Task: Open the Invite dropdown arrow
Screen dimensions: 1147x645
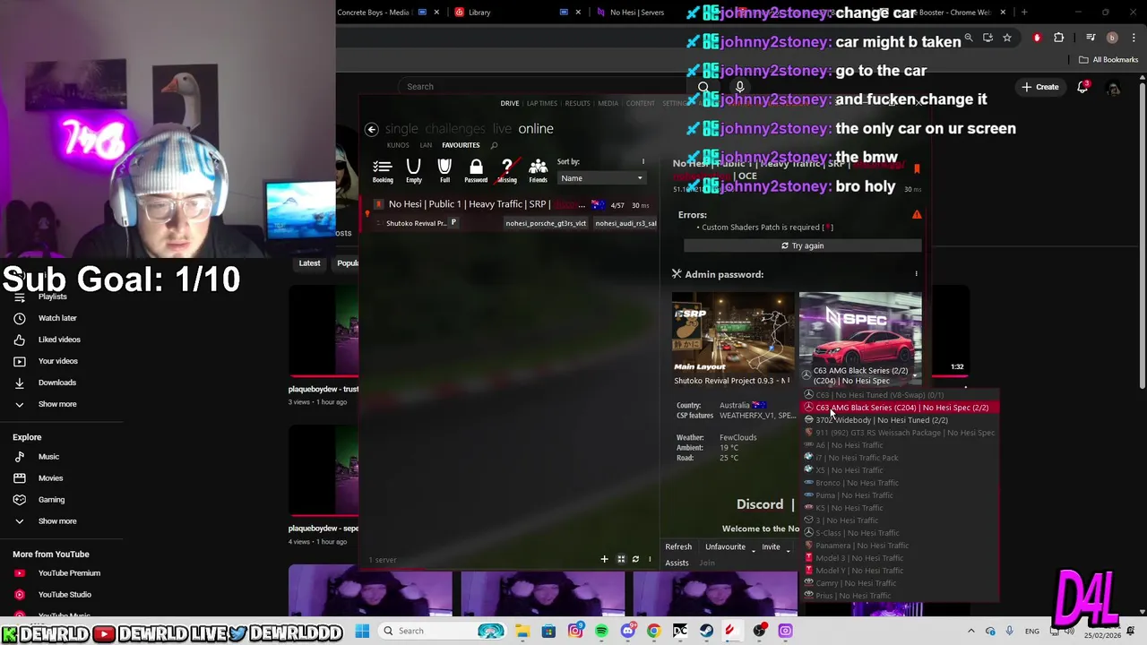Action: point(789,550)
